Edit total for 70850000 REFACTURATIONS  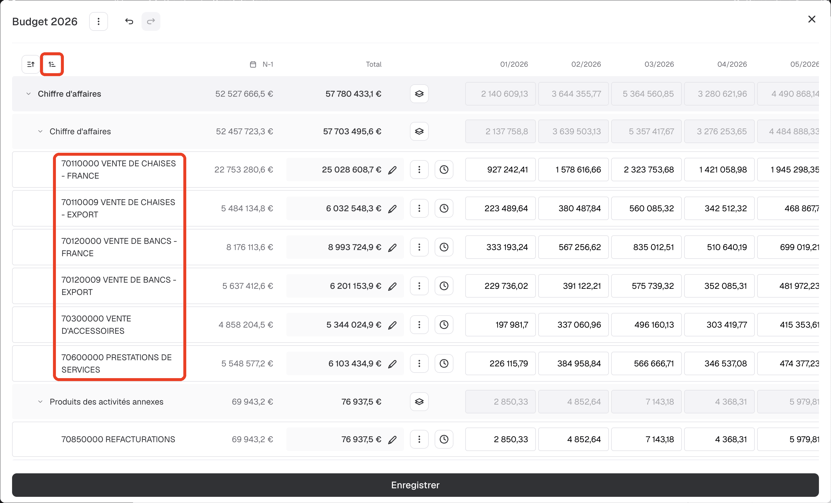pos(392,440)
